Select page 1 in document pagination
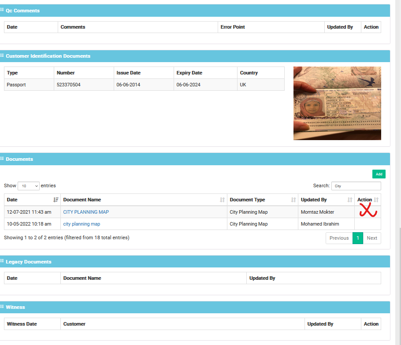 click(x=358, y=238)
